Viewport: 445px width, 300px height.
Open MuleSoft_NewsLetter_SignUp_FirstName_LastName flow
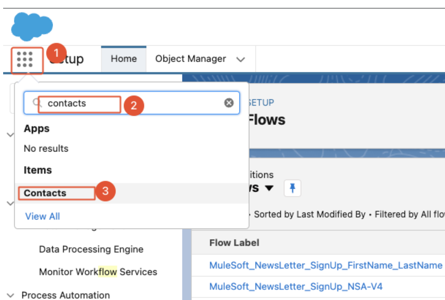(x=325, y=265)
